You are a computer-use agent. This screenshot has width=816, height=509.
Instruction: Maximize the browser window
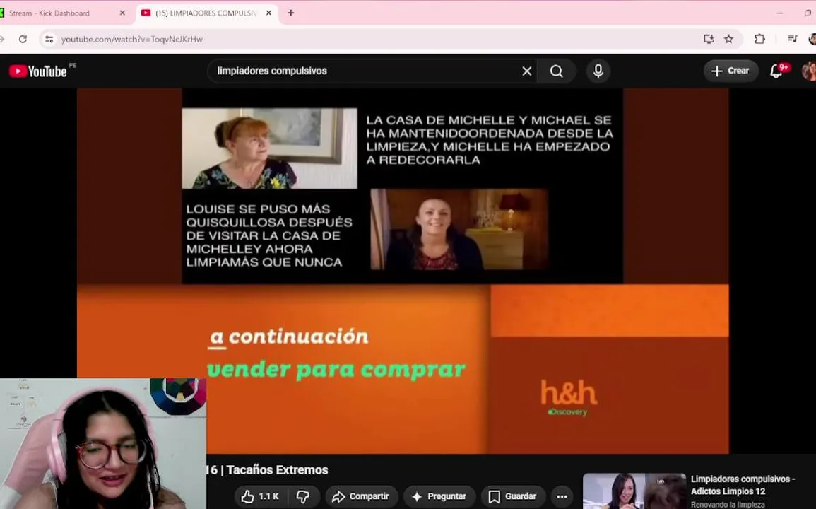pyautogui.click(x=808, y=13)
